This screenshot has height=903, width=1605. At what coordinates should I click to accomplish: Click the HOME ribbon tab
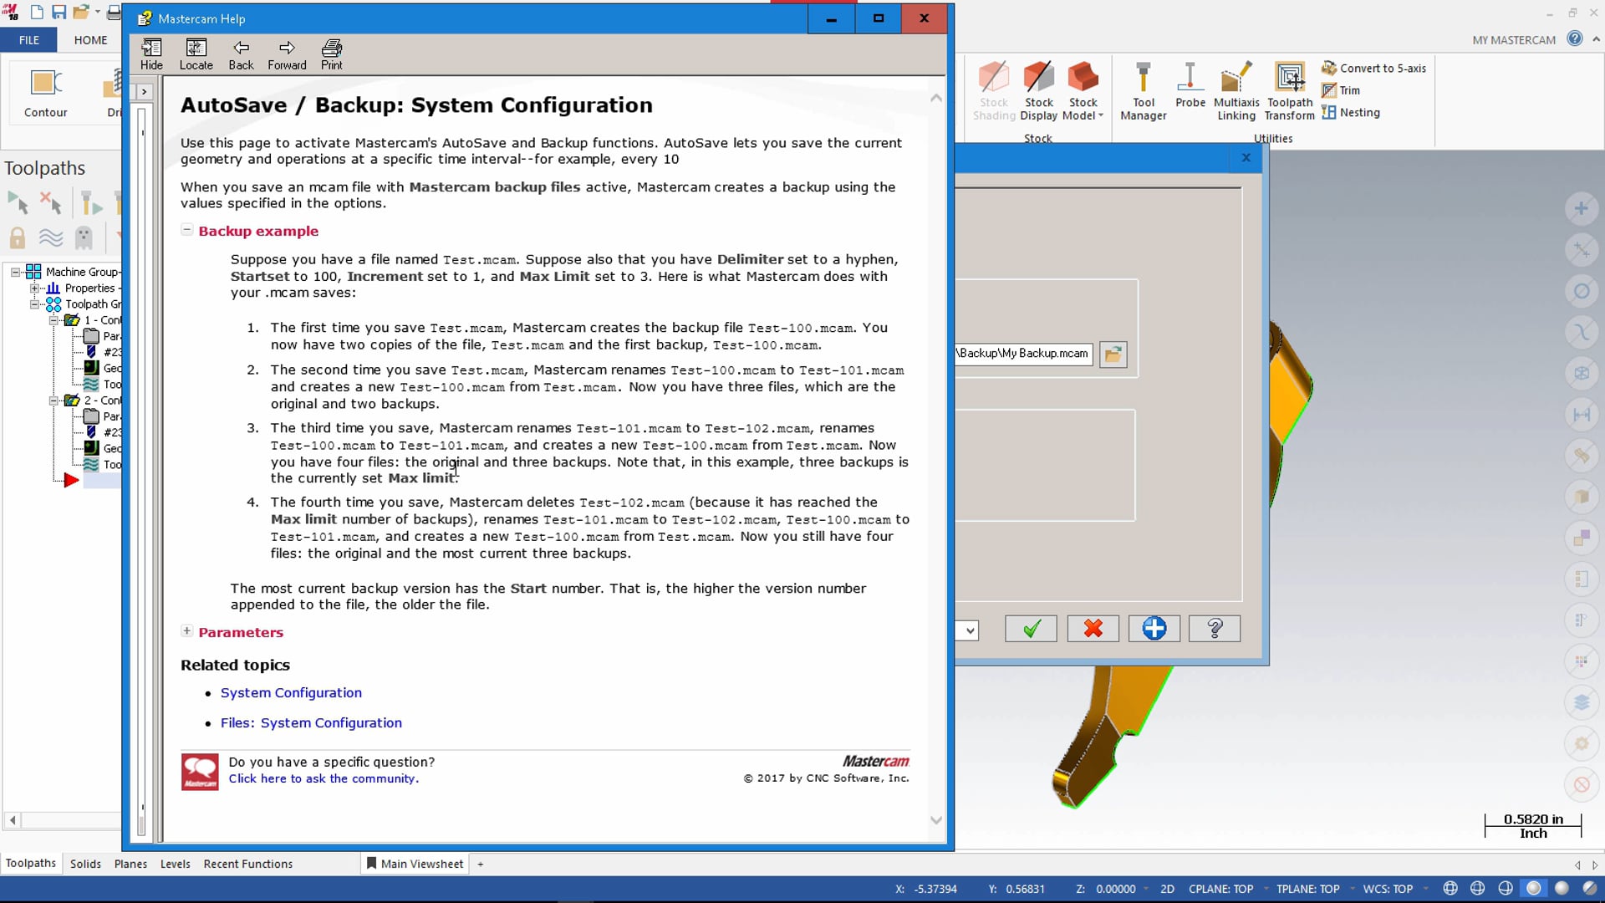coord(89,39)
